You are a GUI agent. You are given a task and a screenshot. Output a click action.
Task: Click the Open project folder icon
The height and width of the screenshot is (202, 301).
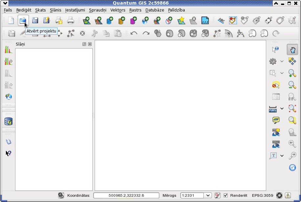tap(23, 20)
